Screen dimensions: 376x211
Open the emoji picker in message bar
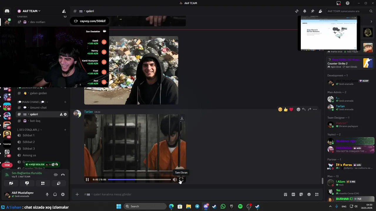point(309,194)
